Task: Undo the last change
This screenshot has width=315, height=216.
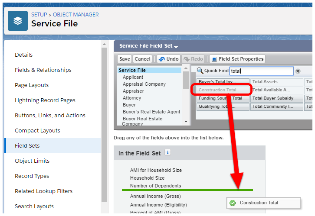Action: tap(168, 59)
